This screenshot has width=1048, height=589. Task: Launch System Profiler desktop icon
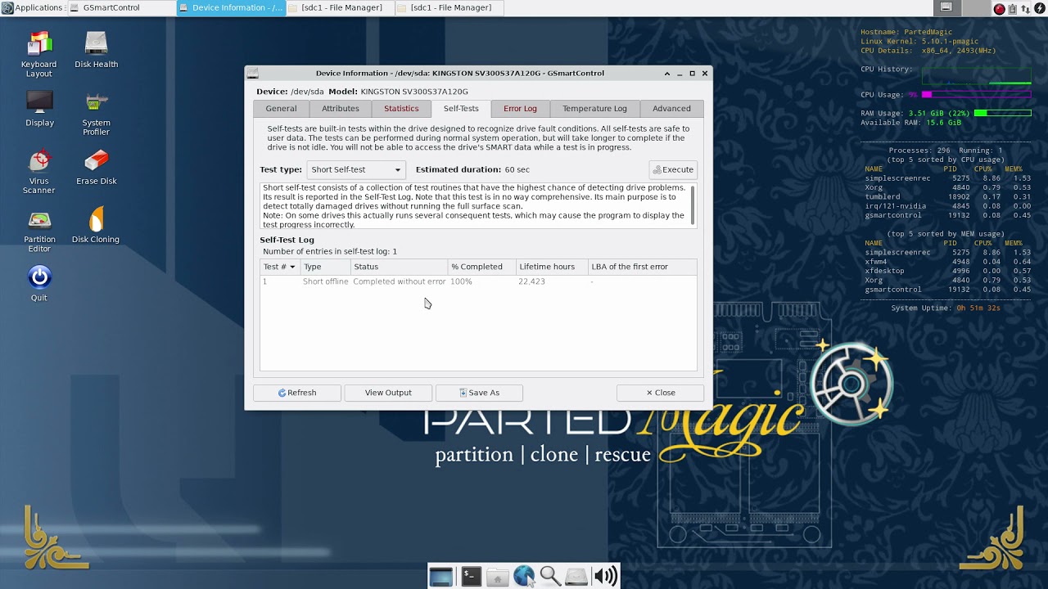[x=96, y=113]
